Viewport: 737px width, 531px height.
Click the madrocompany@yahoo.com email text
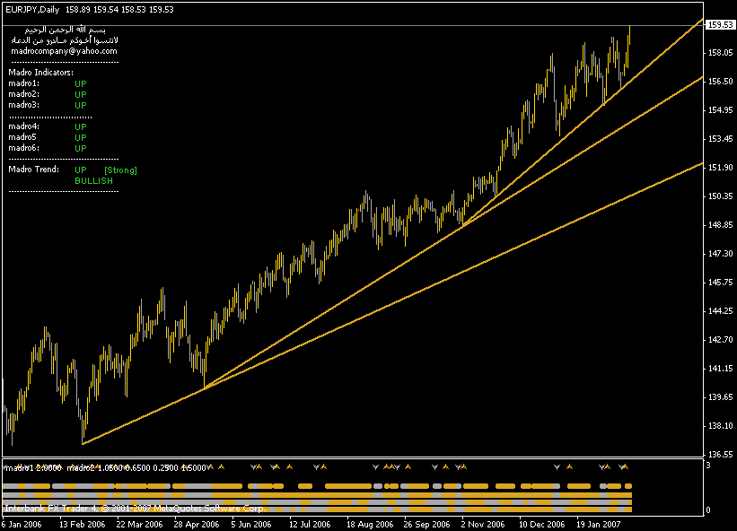[x=63, y=52]
